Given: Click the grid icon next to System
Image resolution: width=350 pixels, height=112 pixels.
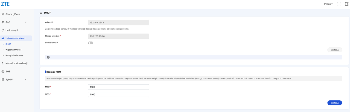Looking at the screenshot, I should click(3, 79).
